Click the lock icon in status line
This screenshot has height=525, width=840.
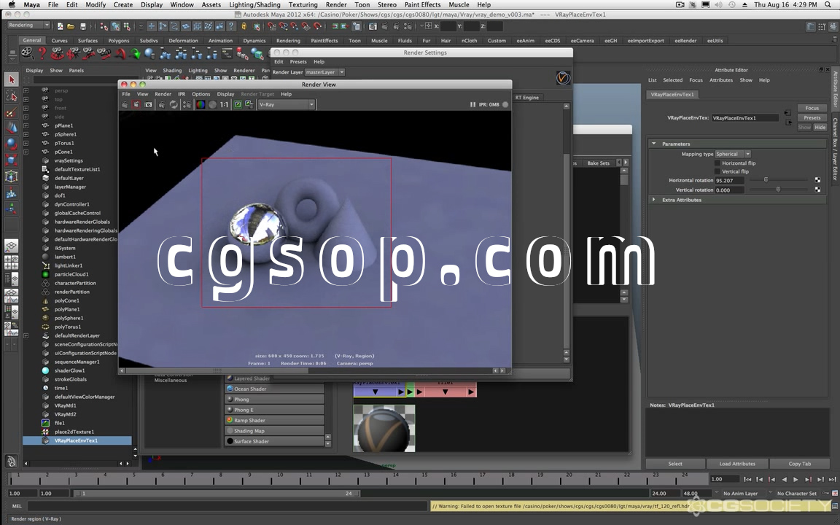click(244, 26)
